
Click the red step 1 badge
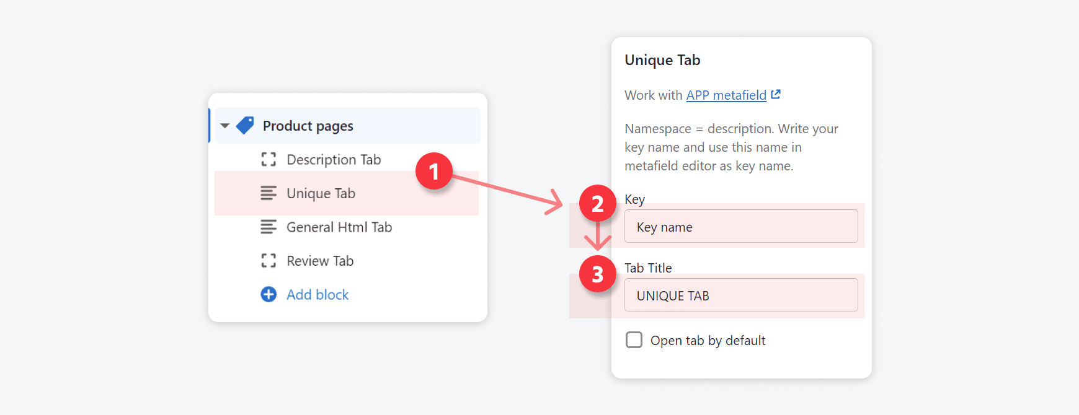coord(434,172)
